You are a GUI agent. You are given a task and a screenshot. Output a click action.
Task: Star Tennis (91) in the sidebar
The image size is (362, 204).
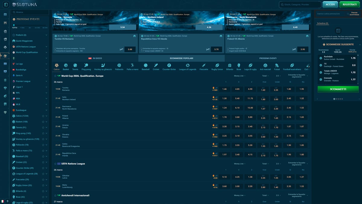pos(43,128)
